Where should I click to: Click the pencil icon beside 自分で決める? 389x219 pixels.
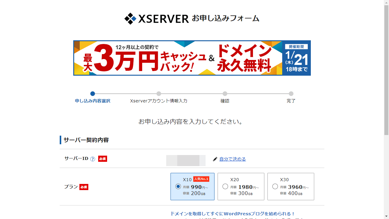click(215, 159)
